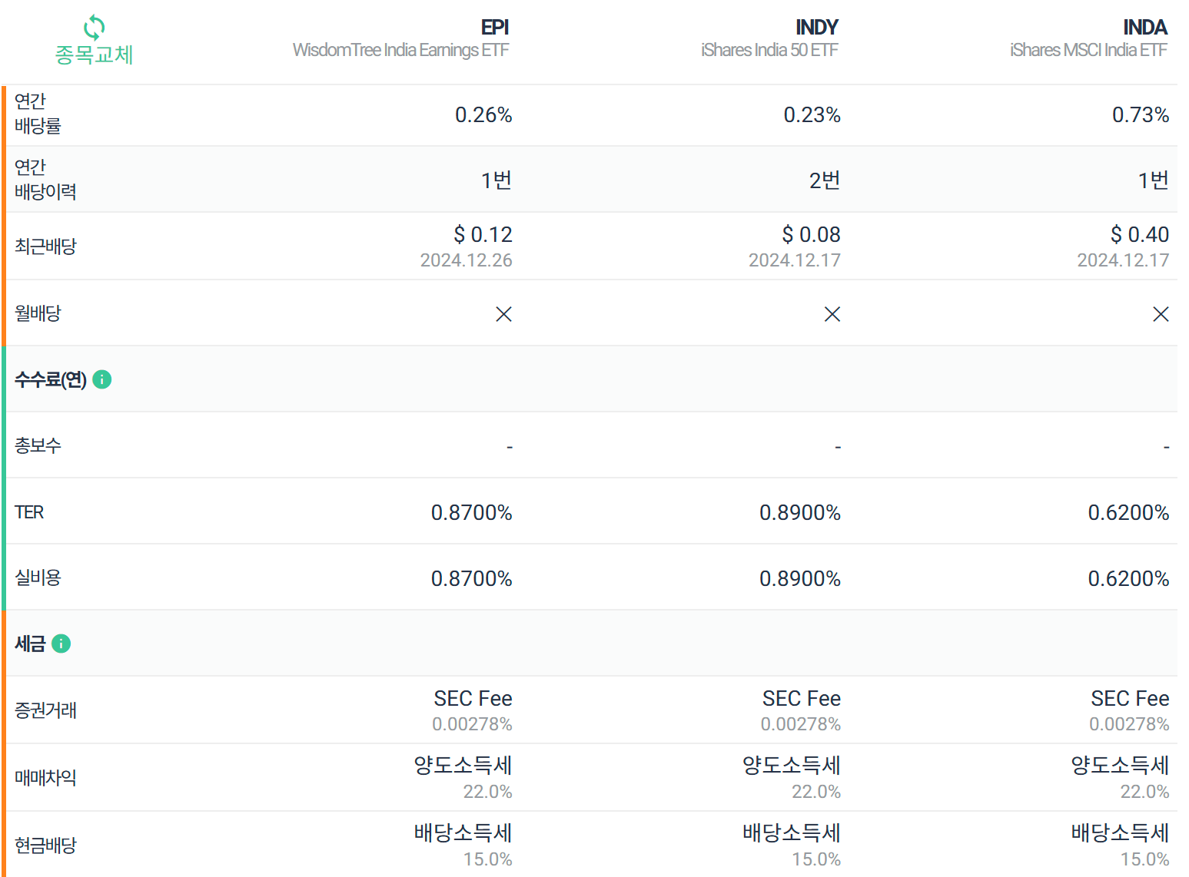Click the X mark in INDY's 월배당 row
The height and width of the screenshot is (877, 1189).
click(832, 314)
